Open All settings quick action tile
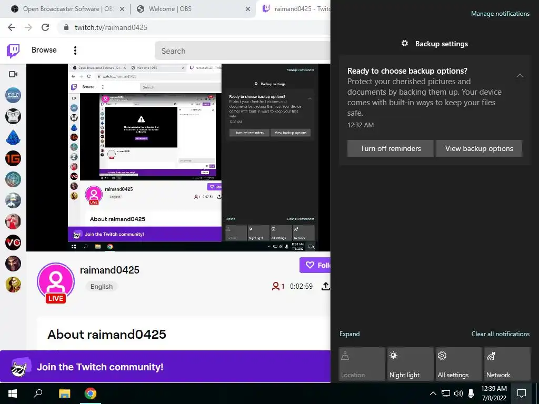Screen dimensions: 539x404 pos(459,364)
